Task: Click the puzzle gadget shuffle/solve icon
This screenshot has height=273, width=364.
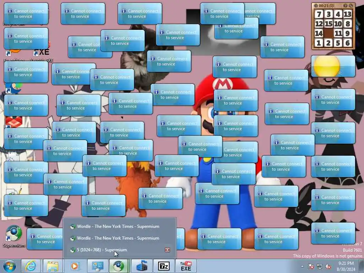Action: [351, 6]
